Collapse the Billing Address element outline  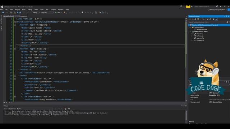[x=15, y=49]
